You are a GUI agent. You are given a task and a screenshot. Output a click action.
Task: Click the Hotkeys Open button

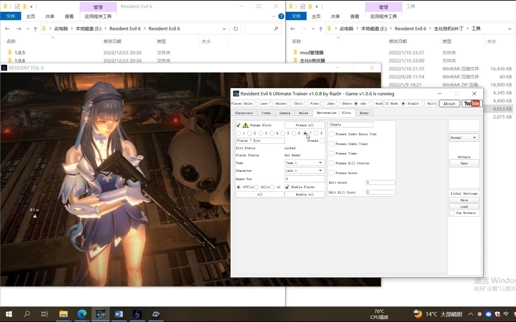(x=464, y=163)
